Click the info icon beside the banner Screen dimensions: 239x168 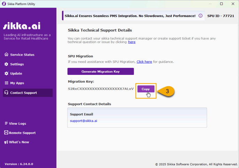point(200,16)
